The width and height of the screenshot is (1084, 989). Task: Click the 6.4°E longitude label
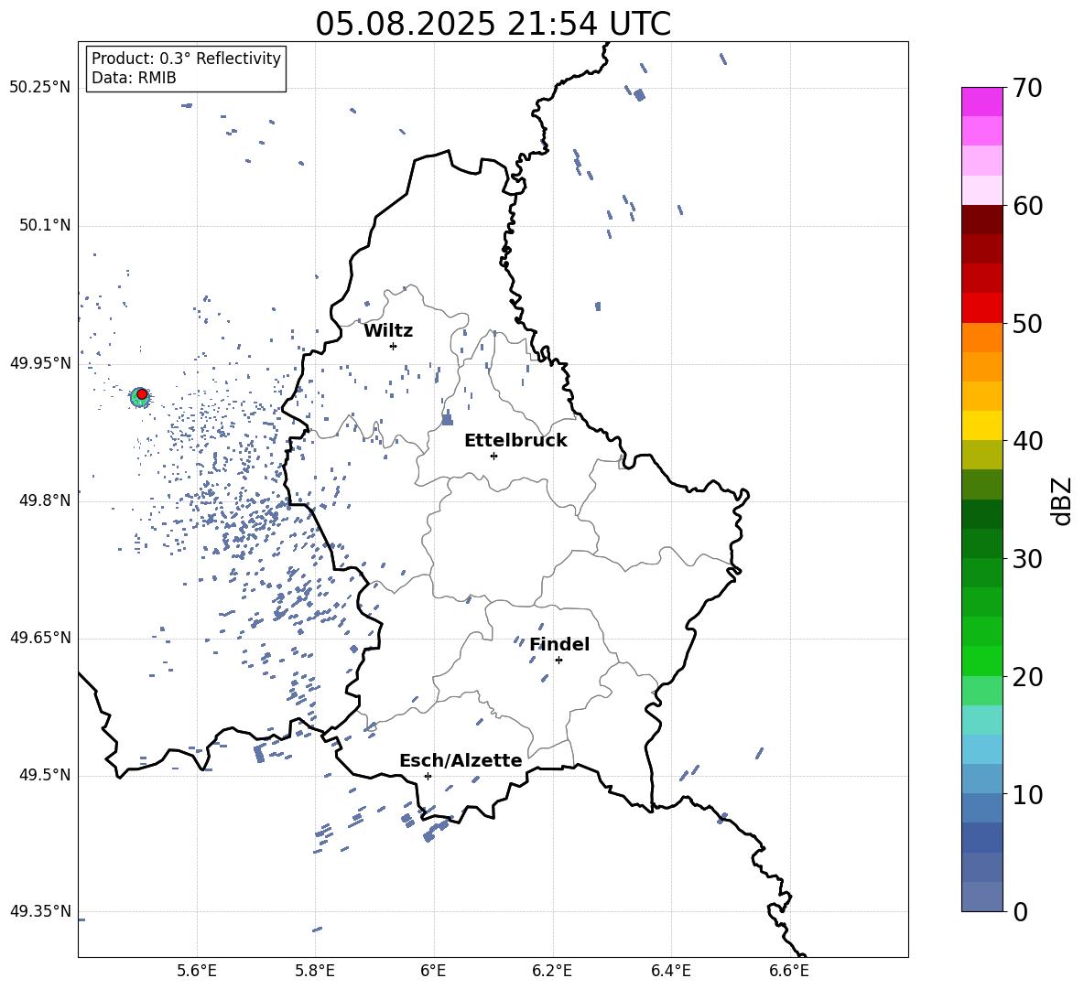pyautogui.click(x=670, y=971)
